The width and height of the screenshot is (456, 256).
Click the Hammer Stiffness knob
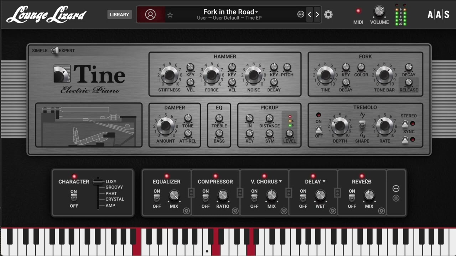pyautogui.click(x=169, y=75)
